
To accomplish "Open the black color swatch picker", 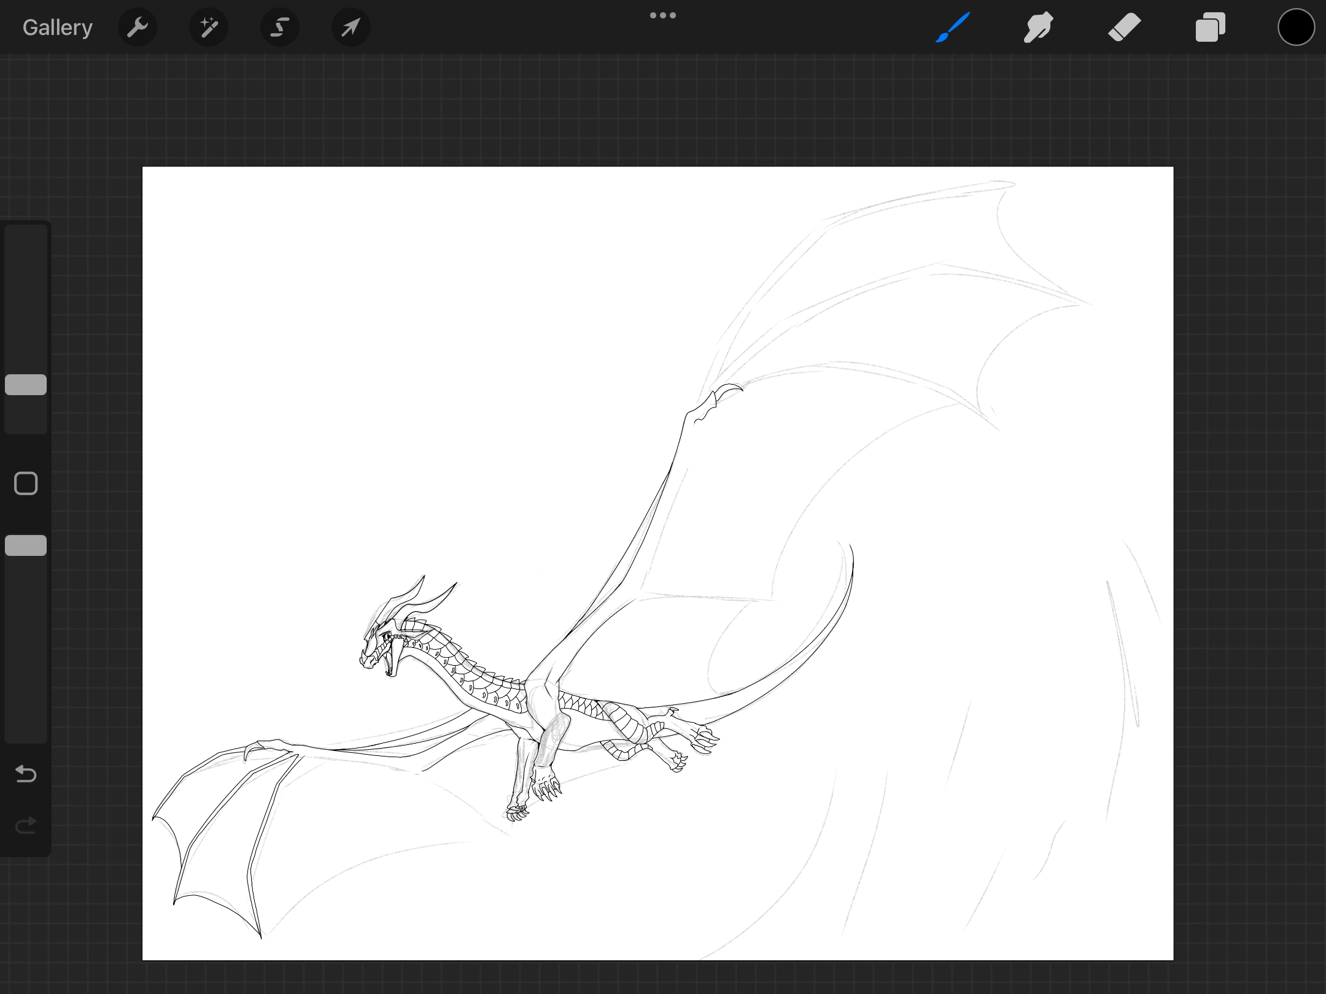I will pyautogui.click(x=1296, y=28).
